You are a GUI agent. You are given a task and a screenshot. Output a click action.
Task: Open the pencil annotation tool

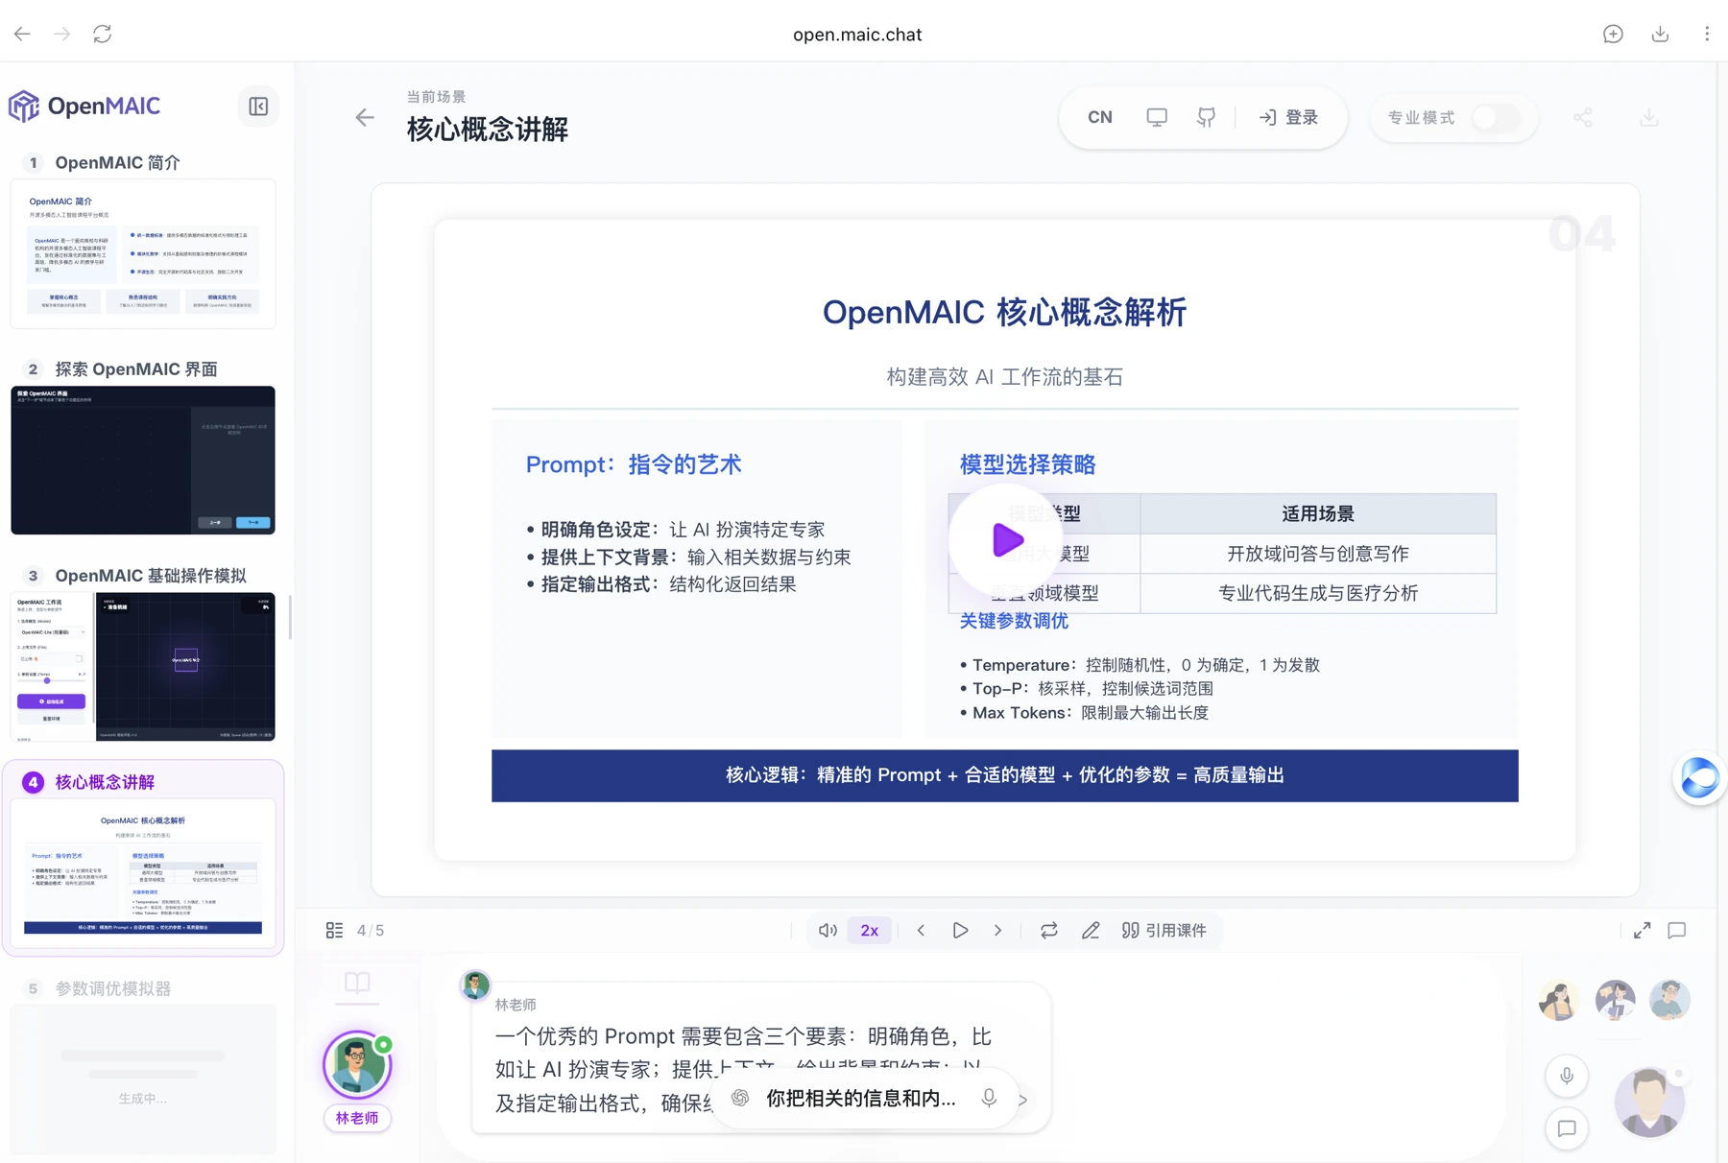(1091, 930)
